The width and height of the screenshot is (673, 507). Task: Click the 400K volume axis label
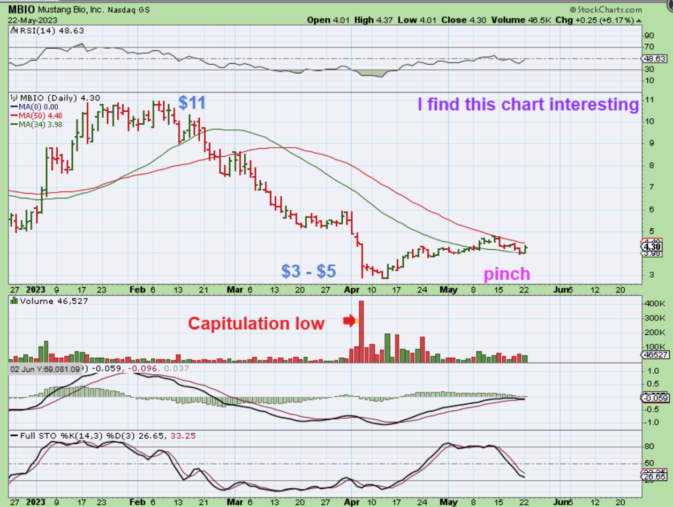click(x=655, y=303)
